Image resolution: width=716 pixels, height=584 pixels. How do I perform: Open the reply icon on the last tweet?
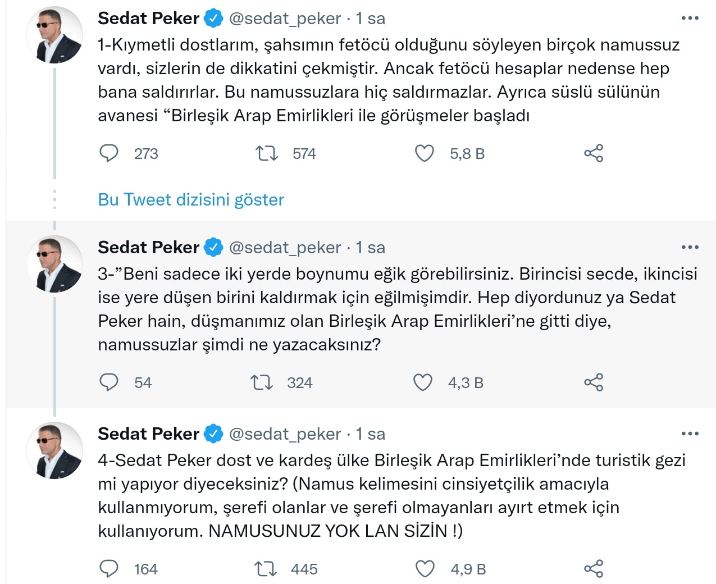(x=110, y=568)
